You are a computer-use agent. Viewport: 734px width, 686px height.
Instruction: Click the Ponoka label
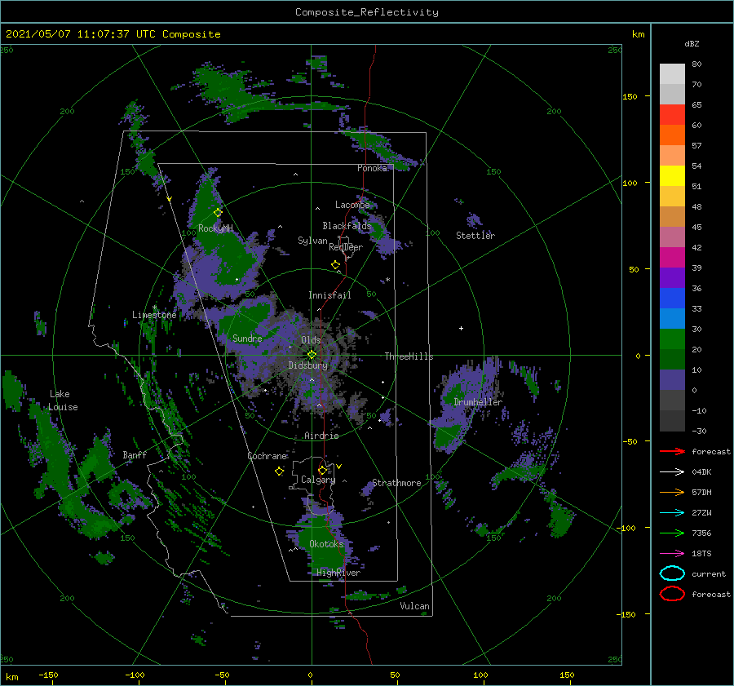[x=373, y=168]
